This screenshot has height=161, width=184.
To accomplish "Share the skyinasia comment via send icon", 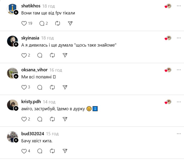I will (x=65, y=55).
